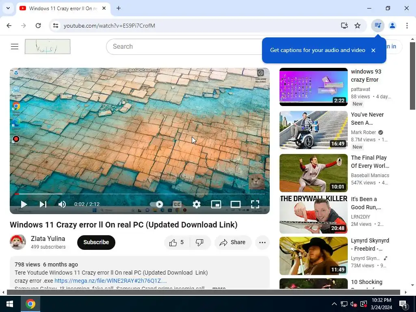The height and width of the screenshot is (312, 416).
Task: Install YouTube app from address bar
Action: [344, 26]
